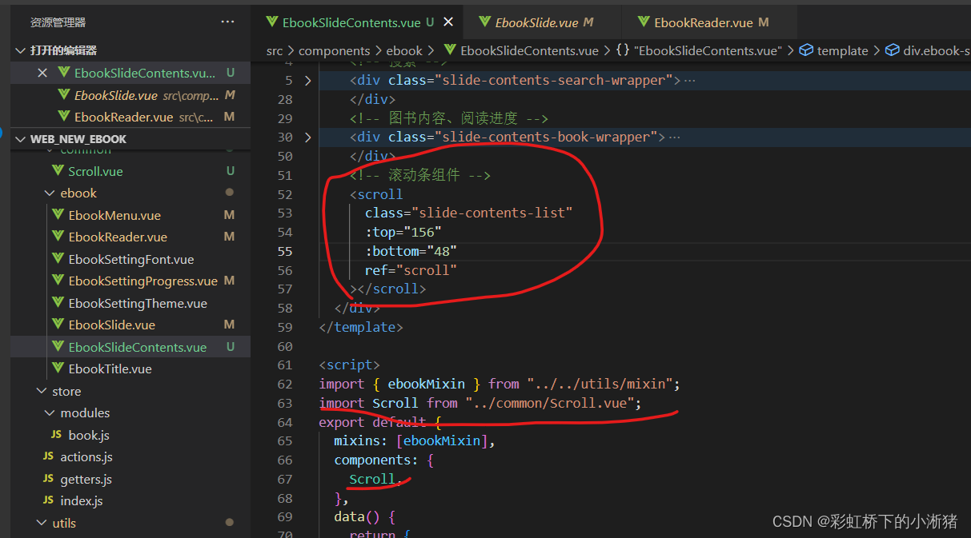
Task: Select EbookSlideContents.vue in the ebook folder
Action: pos(130,347)
